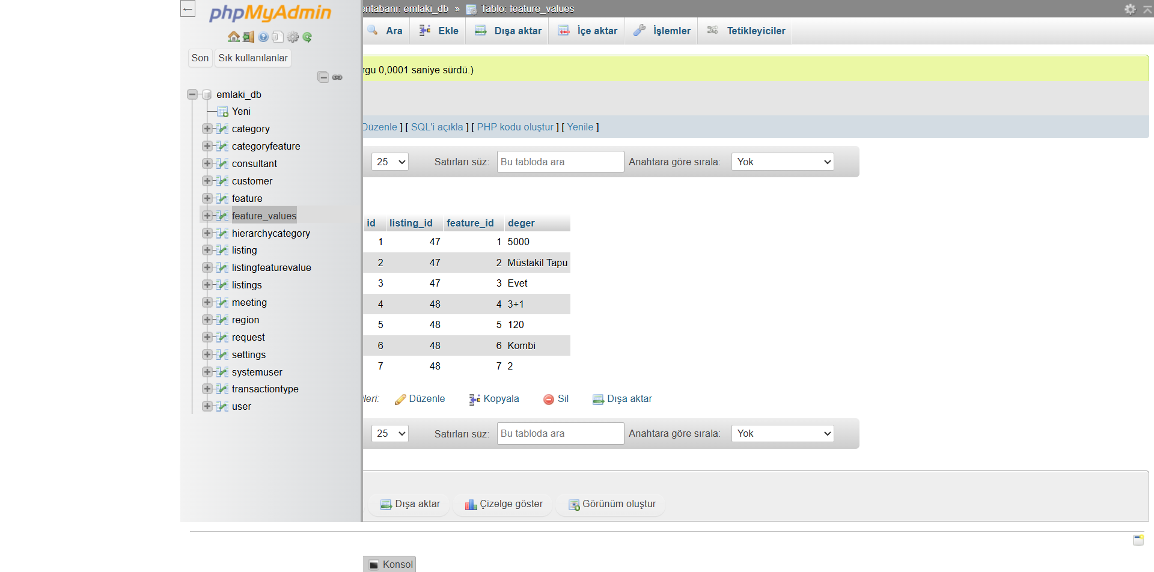Viewport: 1154px width, 572px height.
Task: Click the logout door icon
Action: pyautogui.click(x=248, y=37)
